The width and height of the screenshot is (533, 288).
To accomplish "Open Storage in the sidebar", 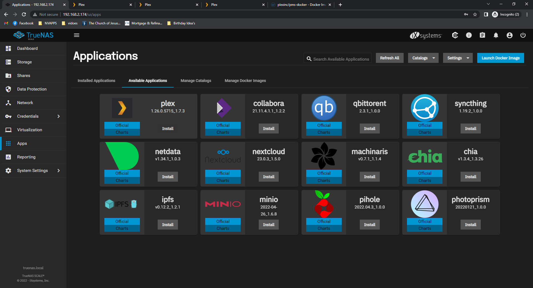I will click(33, 62).
